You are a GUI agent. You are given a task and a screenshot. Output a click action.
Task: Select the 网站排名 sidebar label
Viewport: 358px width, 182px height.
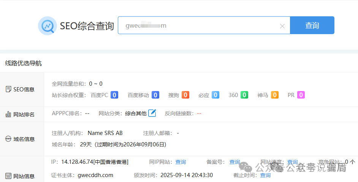coord(24,115)
